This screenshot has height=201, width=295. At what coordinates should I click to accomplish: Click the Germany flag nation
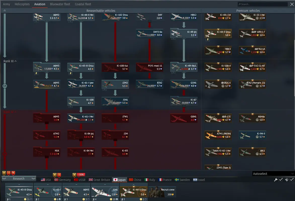[62, 180]
